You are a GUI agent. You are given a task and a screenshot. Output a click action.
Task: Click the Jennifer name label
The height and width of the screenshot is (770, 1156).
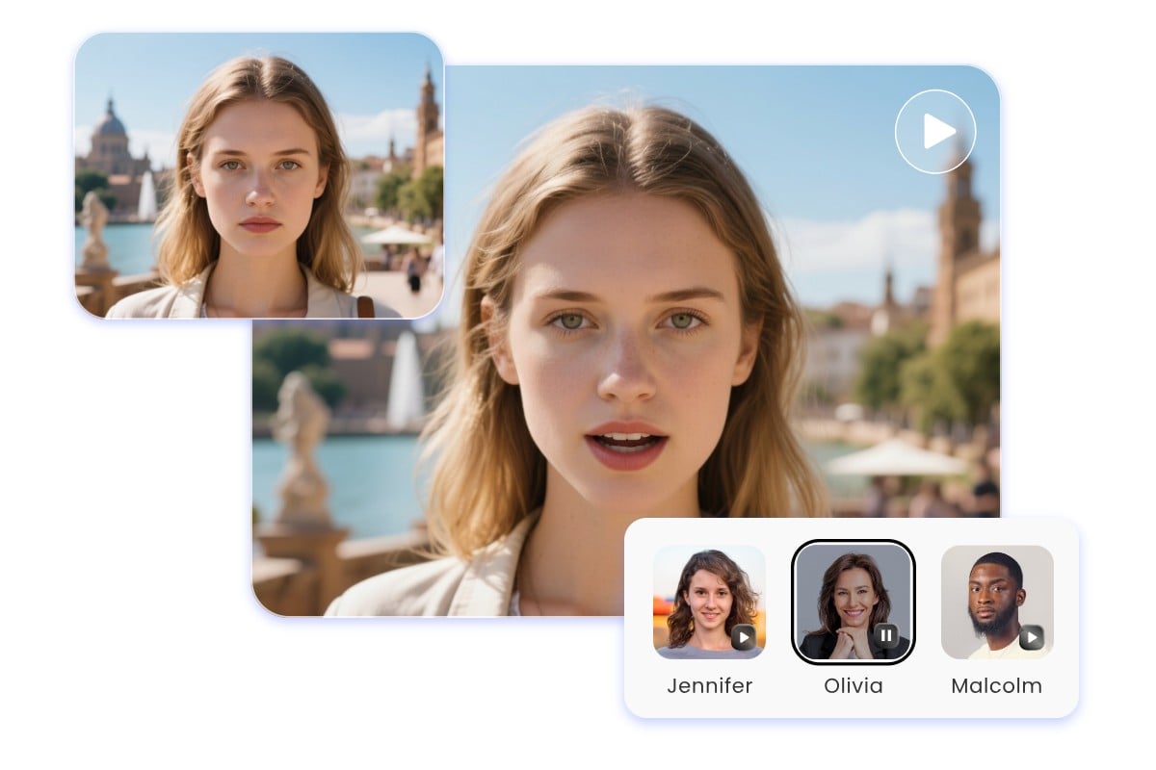click(709, 686)
